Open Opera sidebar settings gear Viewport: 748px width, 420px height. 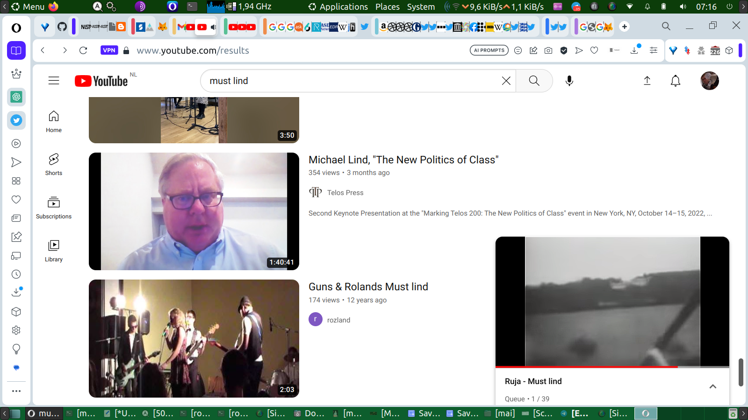click(x=16, y=330)
